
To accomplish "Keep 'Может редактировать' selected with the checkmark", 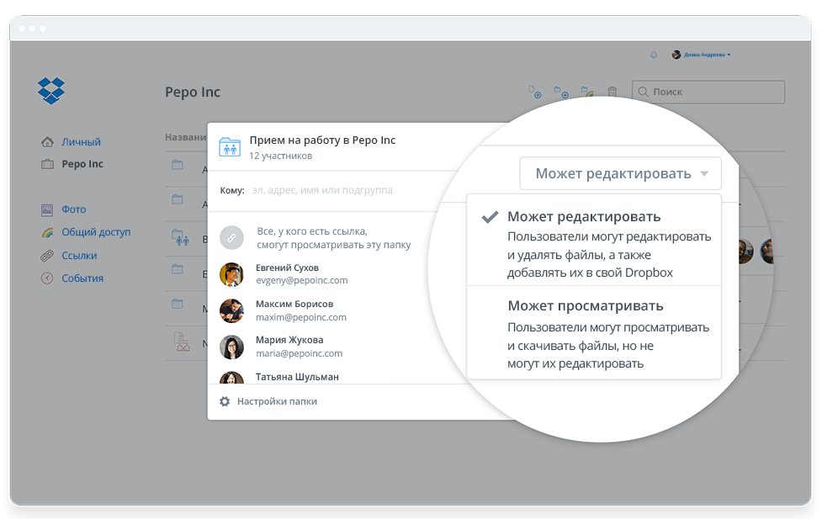I will (489, 218).
